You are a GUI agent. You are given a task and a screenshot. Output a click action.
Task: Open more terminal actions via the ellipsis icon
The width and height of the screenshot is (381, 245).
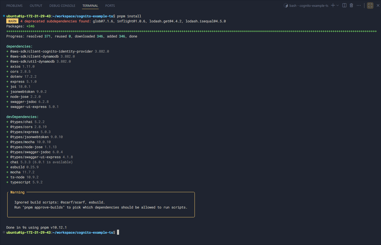pos(359,5)
